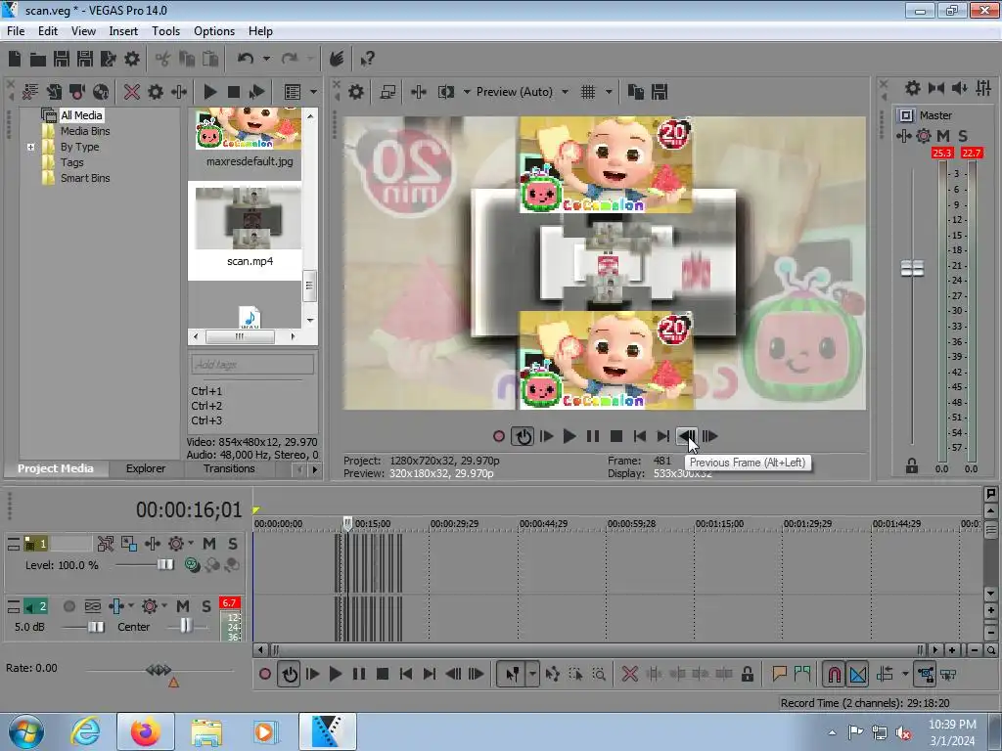Open the Undo history dropdown arrow

pyautogui.click(x=266, y=59)
